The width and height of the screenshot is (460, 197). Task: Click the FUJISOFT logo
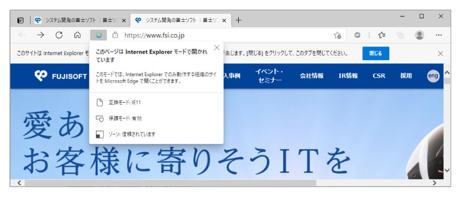pyautogui.click(x=60, y=76)
